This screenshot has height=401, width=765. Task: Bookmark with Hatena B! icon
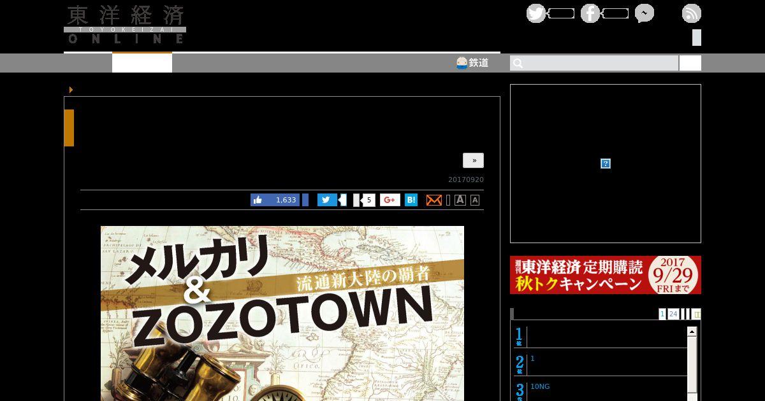coord(411,200)
